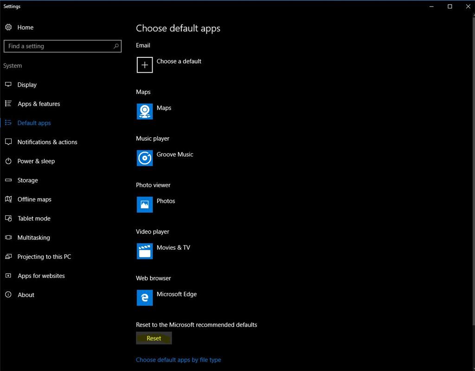This screenshot has height=371, width=475.
Task: Click the Apps & features list icon
Action: click(x=8, y=104)
